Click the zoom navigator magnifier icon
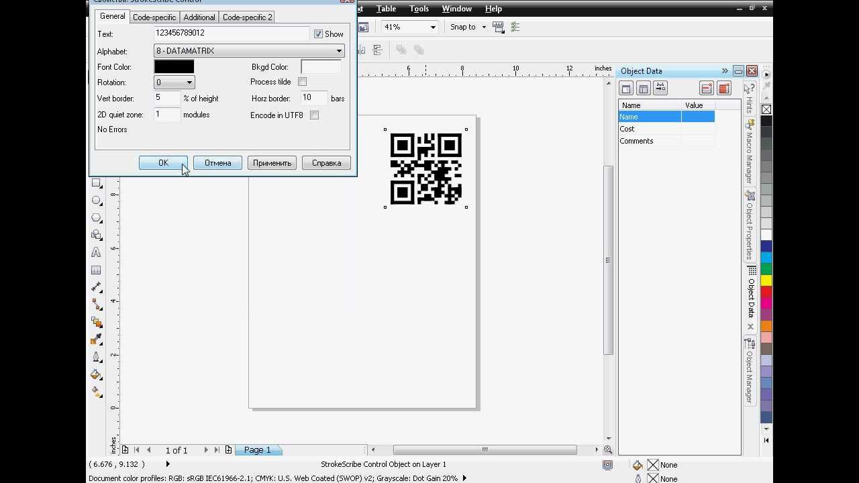This screenshot has width=859, height=483. click(608, 450)
